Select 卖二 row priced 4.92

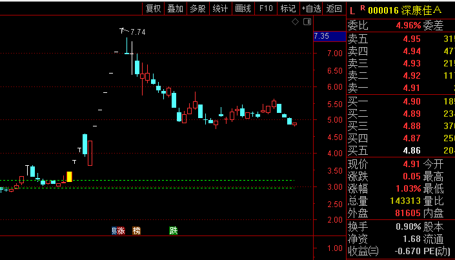click(401, 75)
